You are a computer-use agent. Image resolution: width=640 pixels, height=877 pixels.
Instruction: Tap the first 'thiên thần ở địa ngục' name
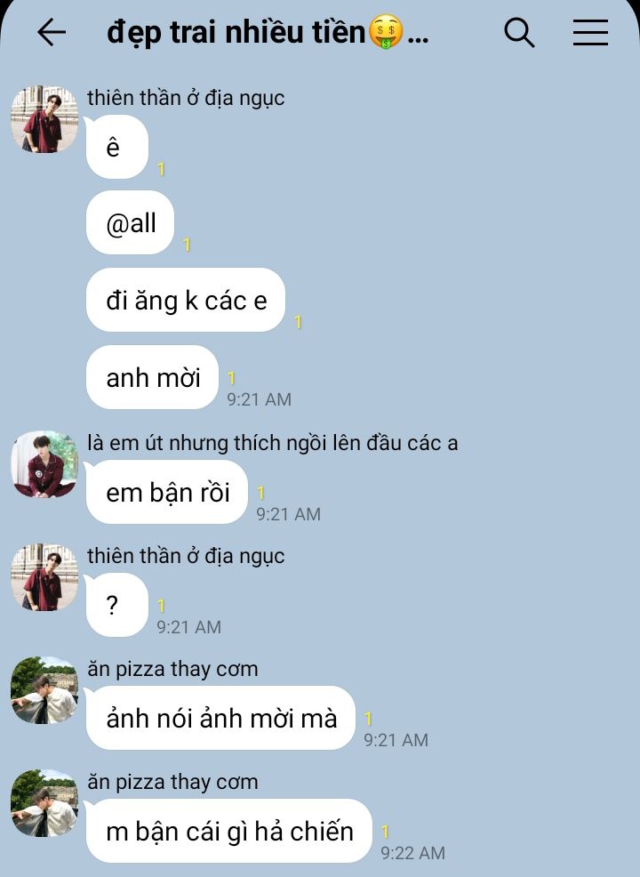pyautogui.click(x=186, y=98)
